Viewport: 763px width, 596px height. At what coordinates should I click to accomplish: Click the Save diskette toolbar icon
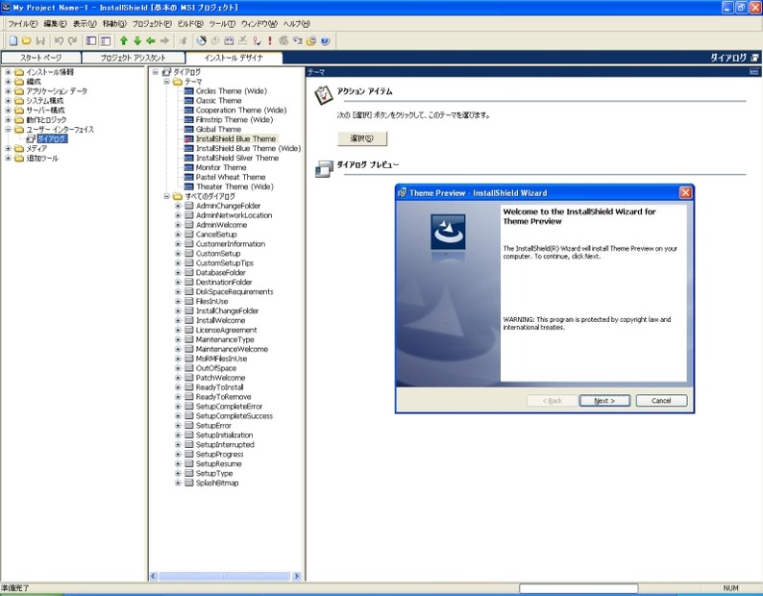41,41
